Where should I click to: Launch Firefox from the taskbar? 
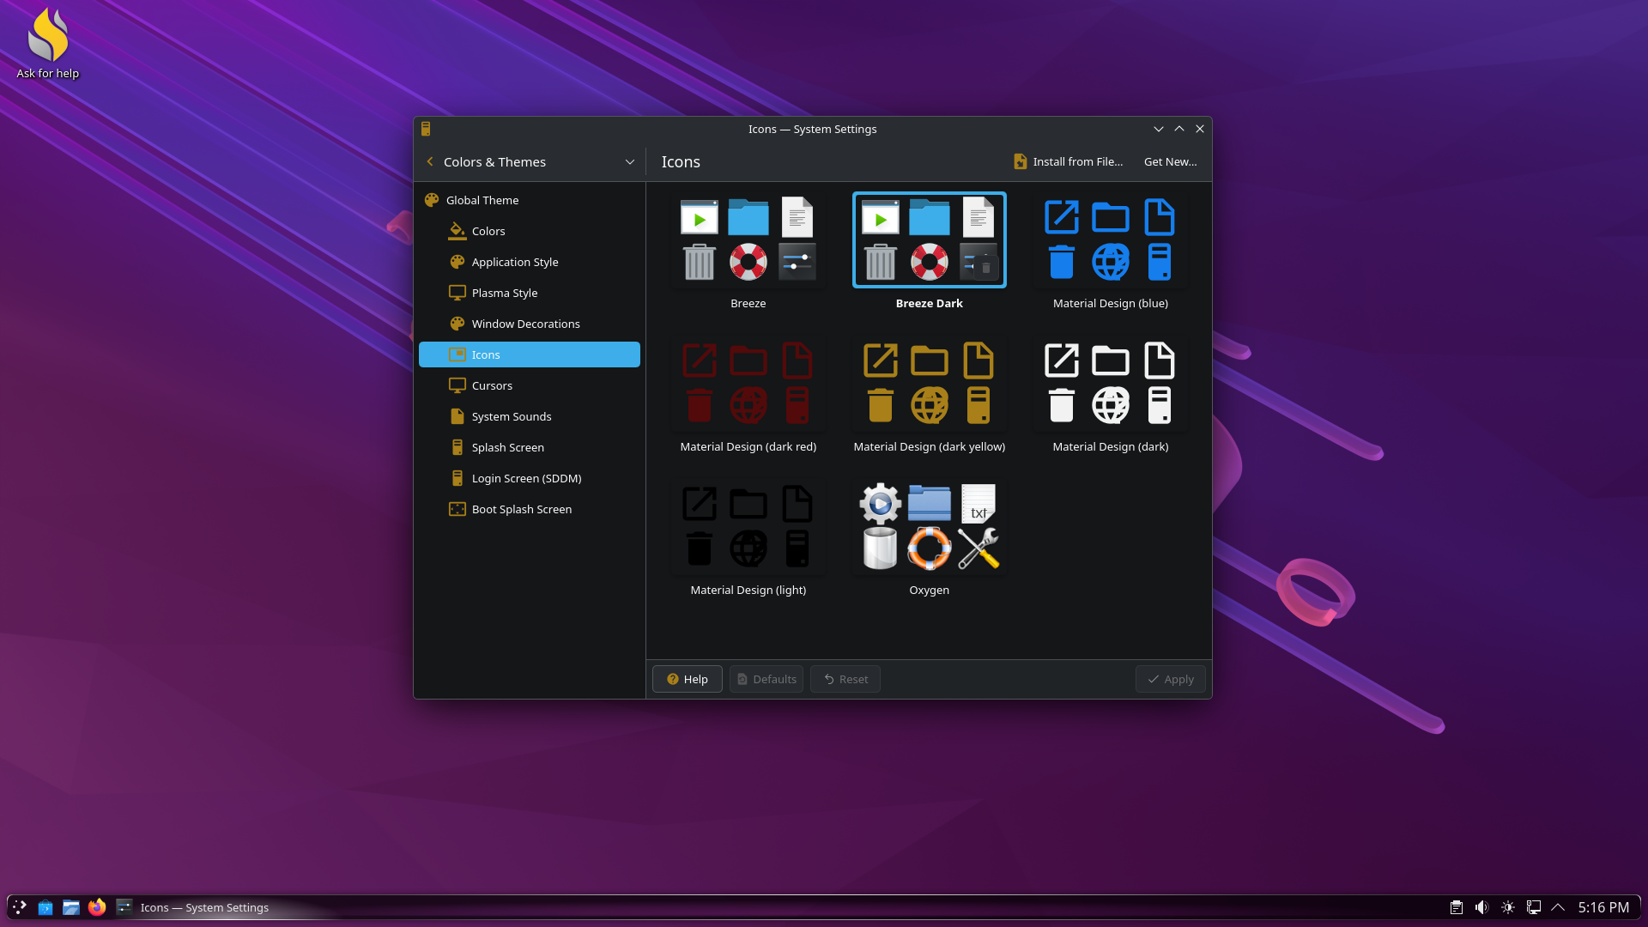click(97, 907)
